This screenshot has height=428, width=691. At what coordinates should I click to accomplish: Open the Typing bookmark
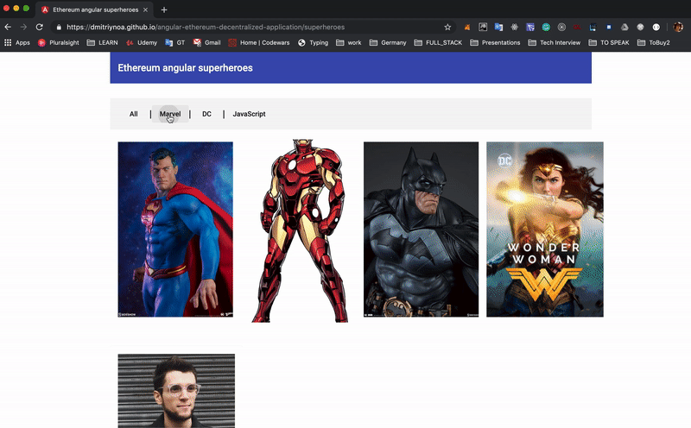(313, 42)
